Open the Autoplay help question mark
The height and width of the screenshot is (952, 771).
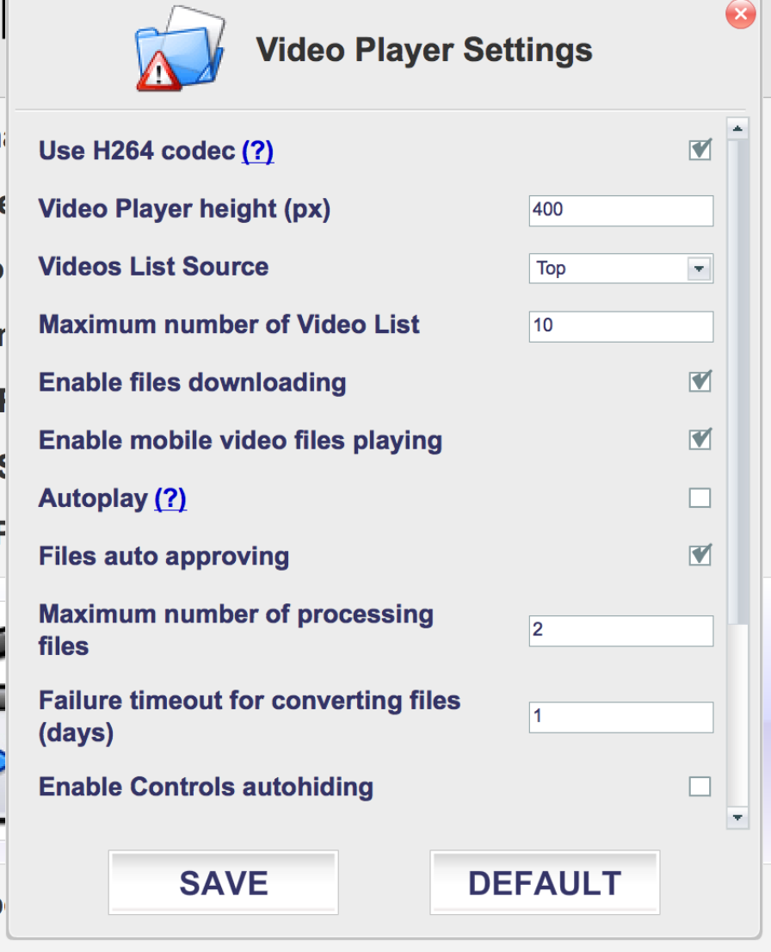[x=170, y=498]
